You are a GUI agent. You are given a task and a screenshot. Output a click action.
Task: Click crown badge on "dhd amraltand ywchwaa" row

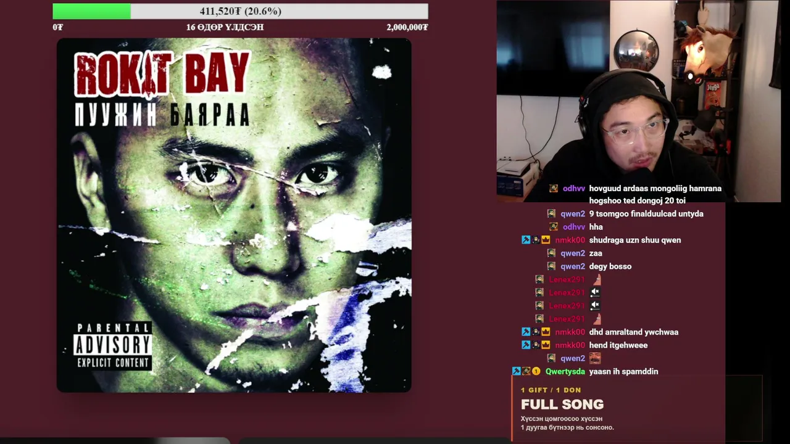tap(546, 332)
